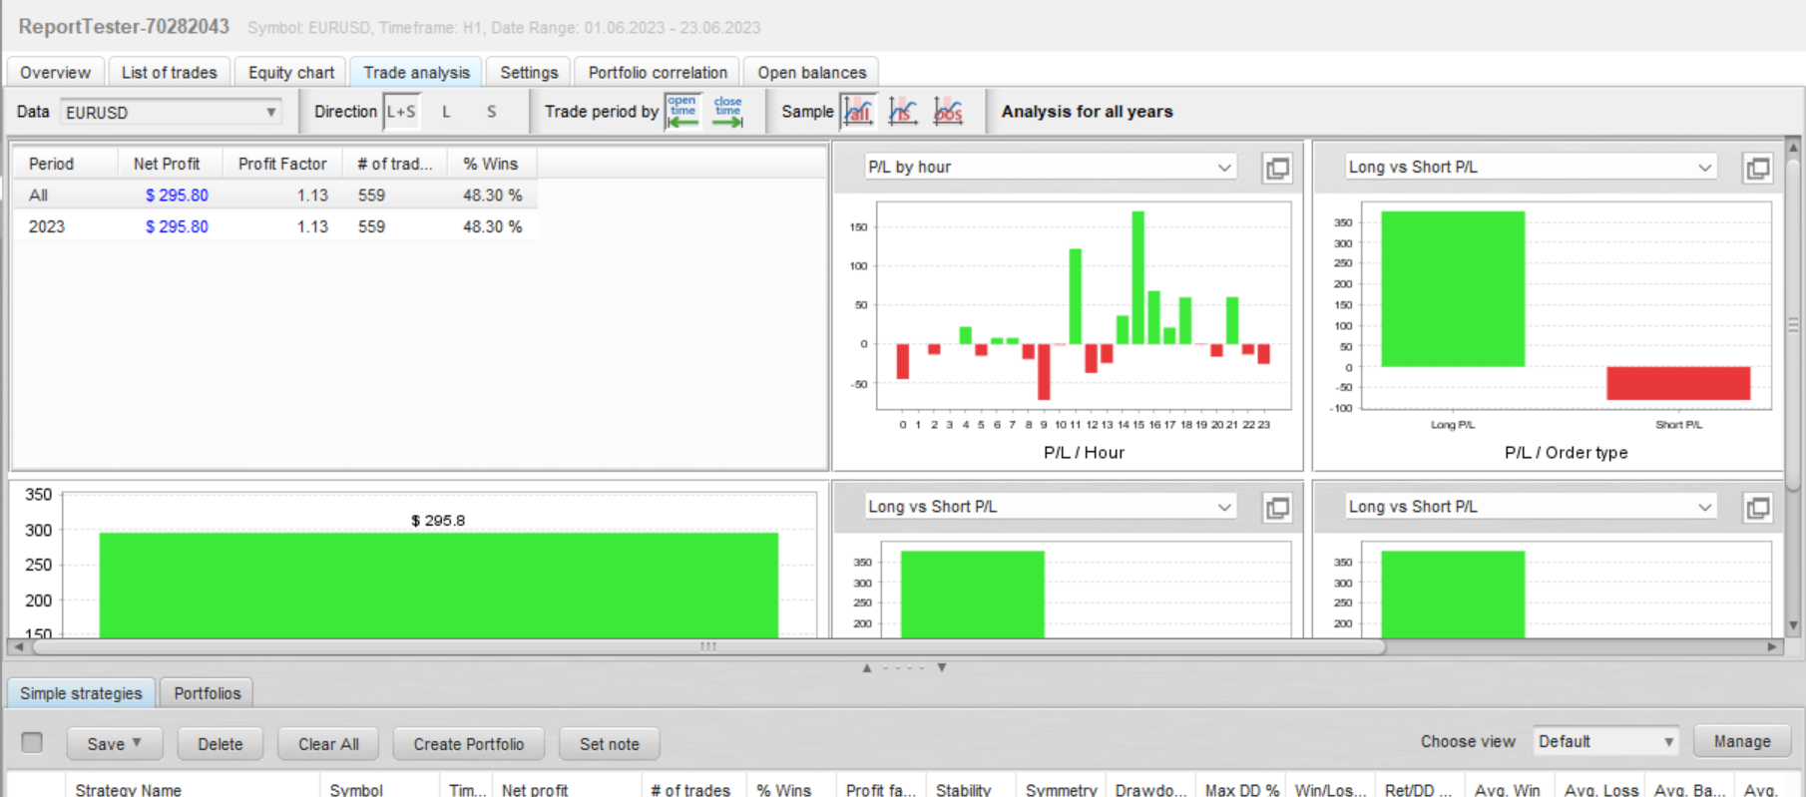Select the 'All' period row
Image resolution: width=1806 pixels, height=797 pixels.
coord(275,196)
